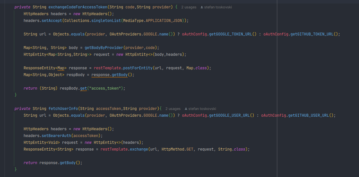Open "2 usages" hint for fetchUserInfo
Image resolution: width=359 pixels, height=177 pixels.
pos(173,109)
